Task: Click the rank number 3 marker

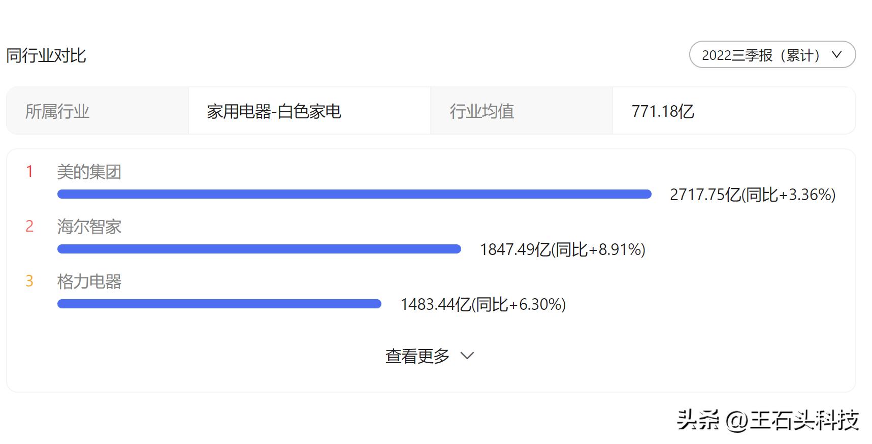Action: coord(30,281)
